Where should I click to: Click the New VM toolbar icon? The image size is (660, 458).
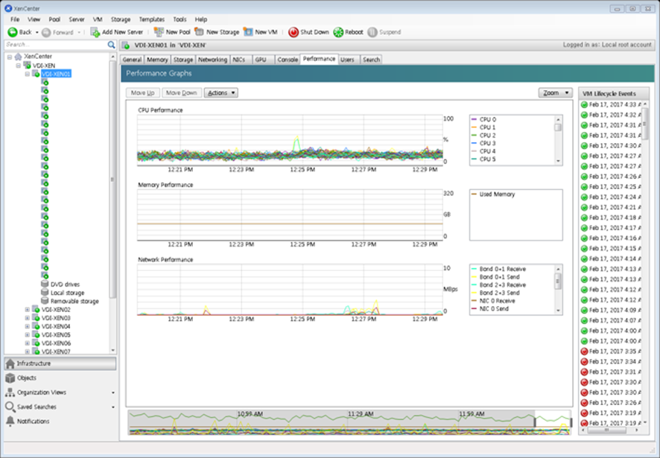click(248, 32)
